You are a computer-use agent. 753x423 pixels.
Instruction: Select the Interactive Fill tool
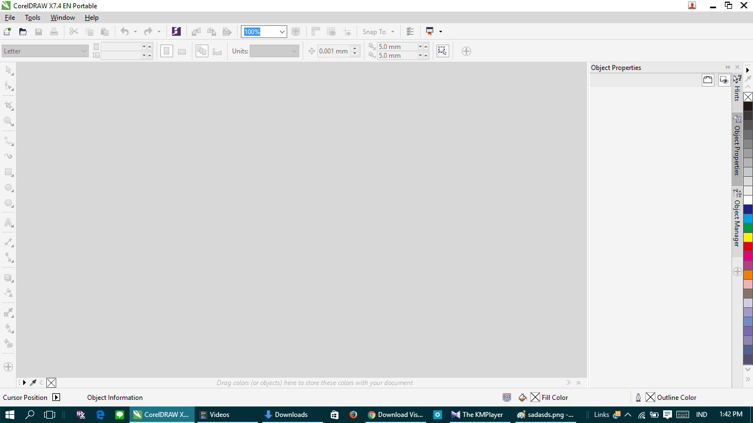(x=8, y=328)
